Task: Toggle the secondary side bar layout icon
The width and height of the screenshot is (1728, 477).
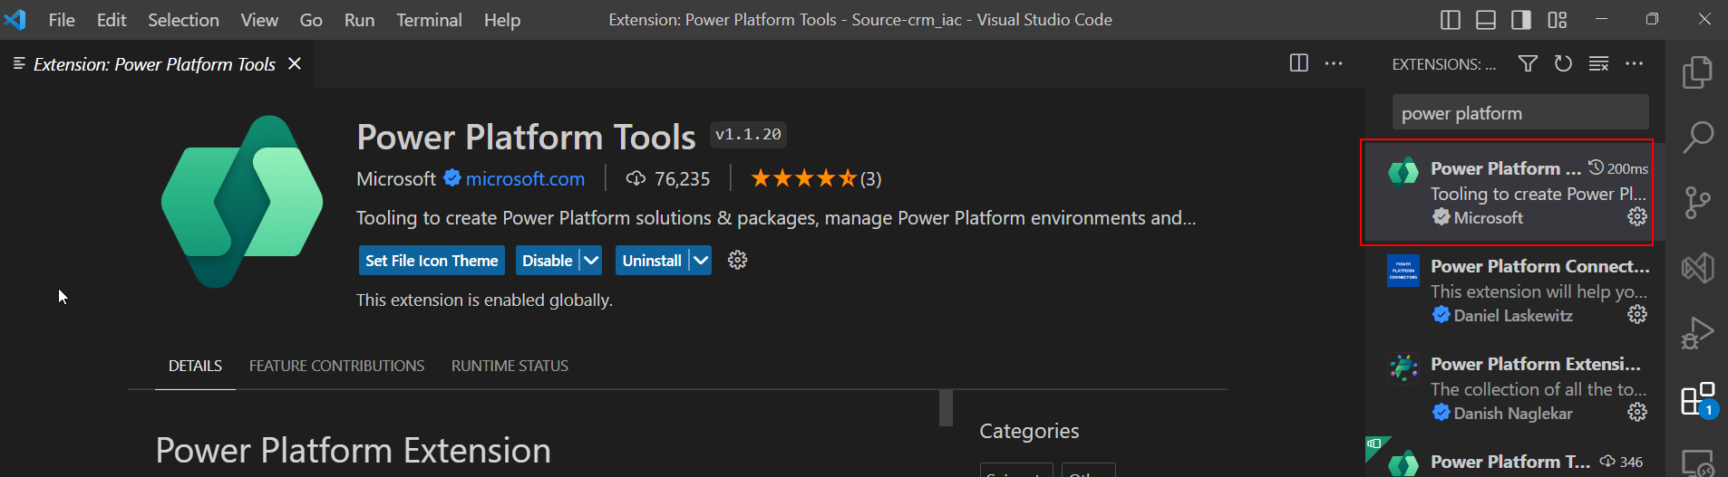Action: tap(1521, 20)
